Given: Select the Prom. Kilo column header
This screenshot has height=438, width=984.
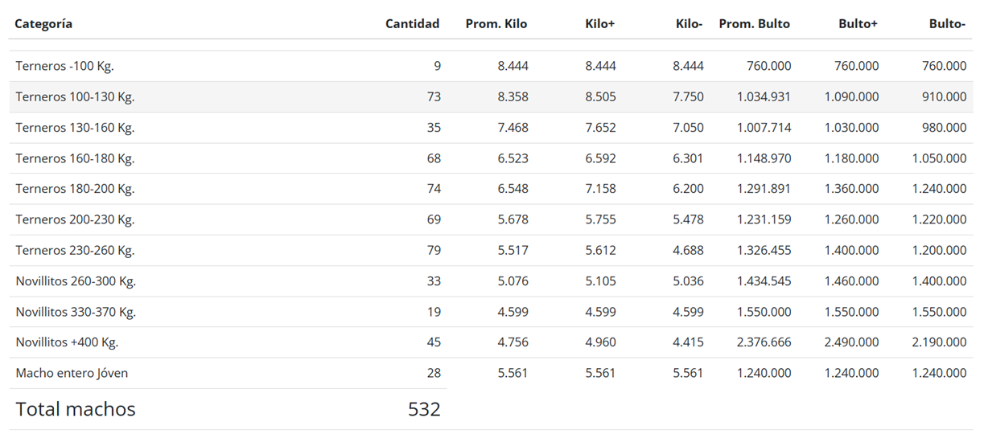Looking at the screenshot, I should (x=496, y=24).
